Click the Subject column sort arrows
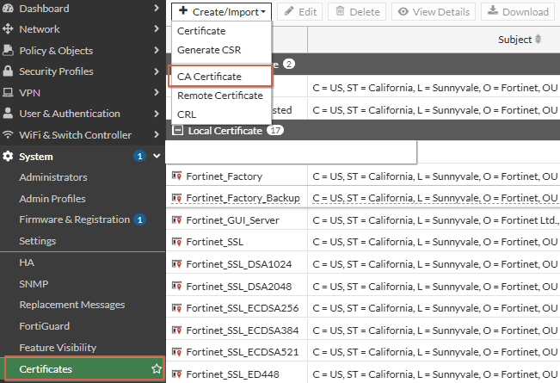Image resolution: width=560 pixels, height=383 pixels. coord(538,40)
